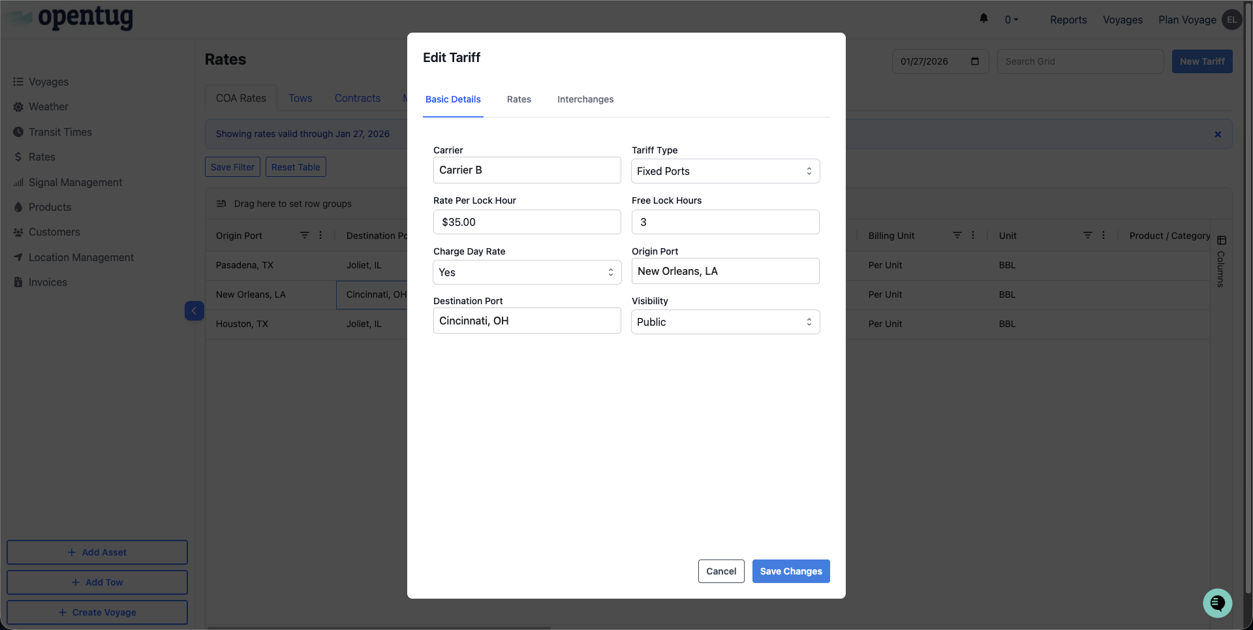Click the New Tariff button
The image size is (1253, 630).
click(1201, 61)
